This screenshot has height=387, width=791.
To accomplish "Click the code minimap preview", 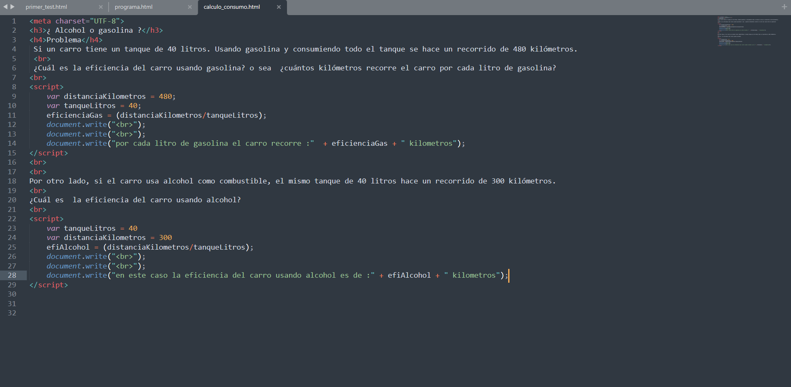I will [748, 31].
